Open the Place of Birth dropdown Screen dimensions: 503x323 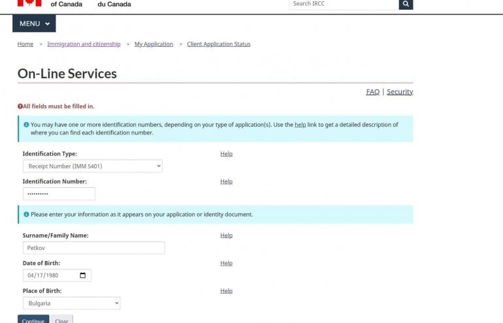tap(71, 303)
